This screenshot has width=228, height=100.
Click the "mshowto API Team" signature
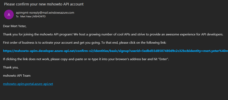(17, 76)
